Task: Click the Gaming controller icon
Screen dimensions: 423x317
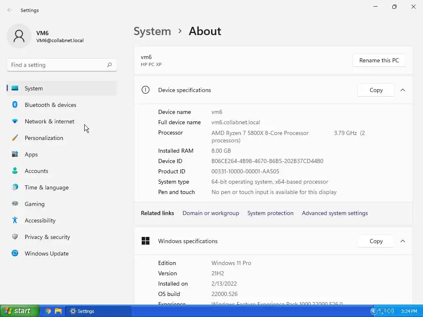Action: [15, 203]
